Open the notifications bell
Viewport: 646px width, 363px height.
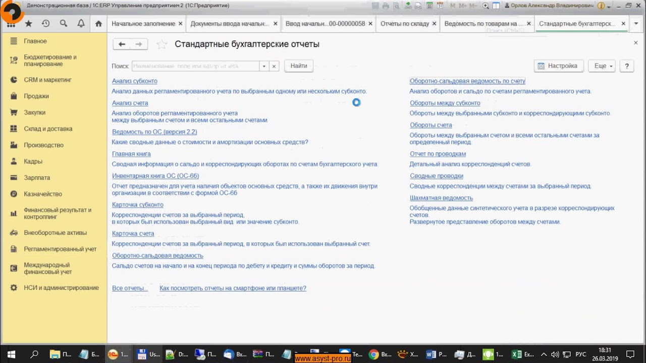pos(81,24)
